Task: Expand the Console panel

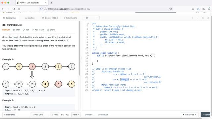Action: click(x=90, y=115)
